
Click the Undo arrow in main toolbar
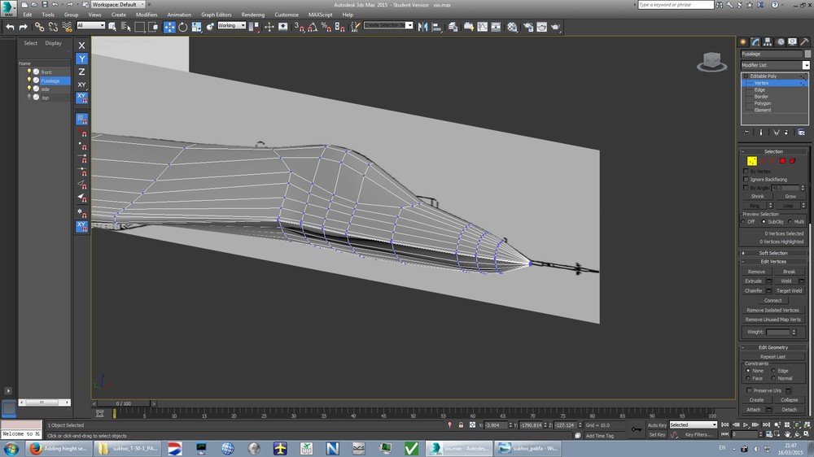10,27
